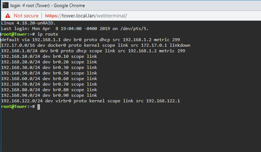The height and width of the screenshot is (152, 261).
Task: Click the 'ip route' command text
Action: [48, 34]
